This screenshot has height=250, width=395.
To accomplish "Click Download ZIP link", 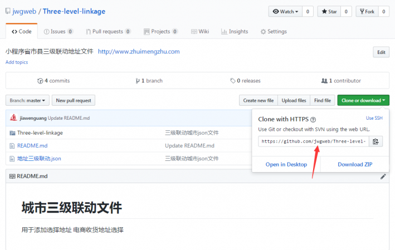I will tap(355, 164).
